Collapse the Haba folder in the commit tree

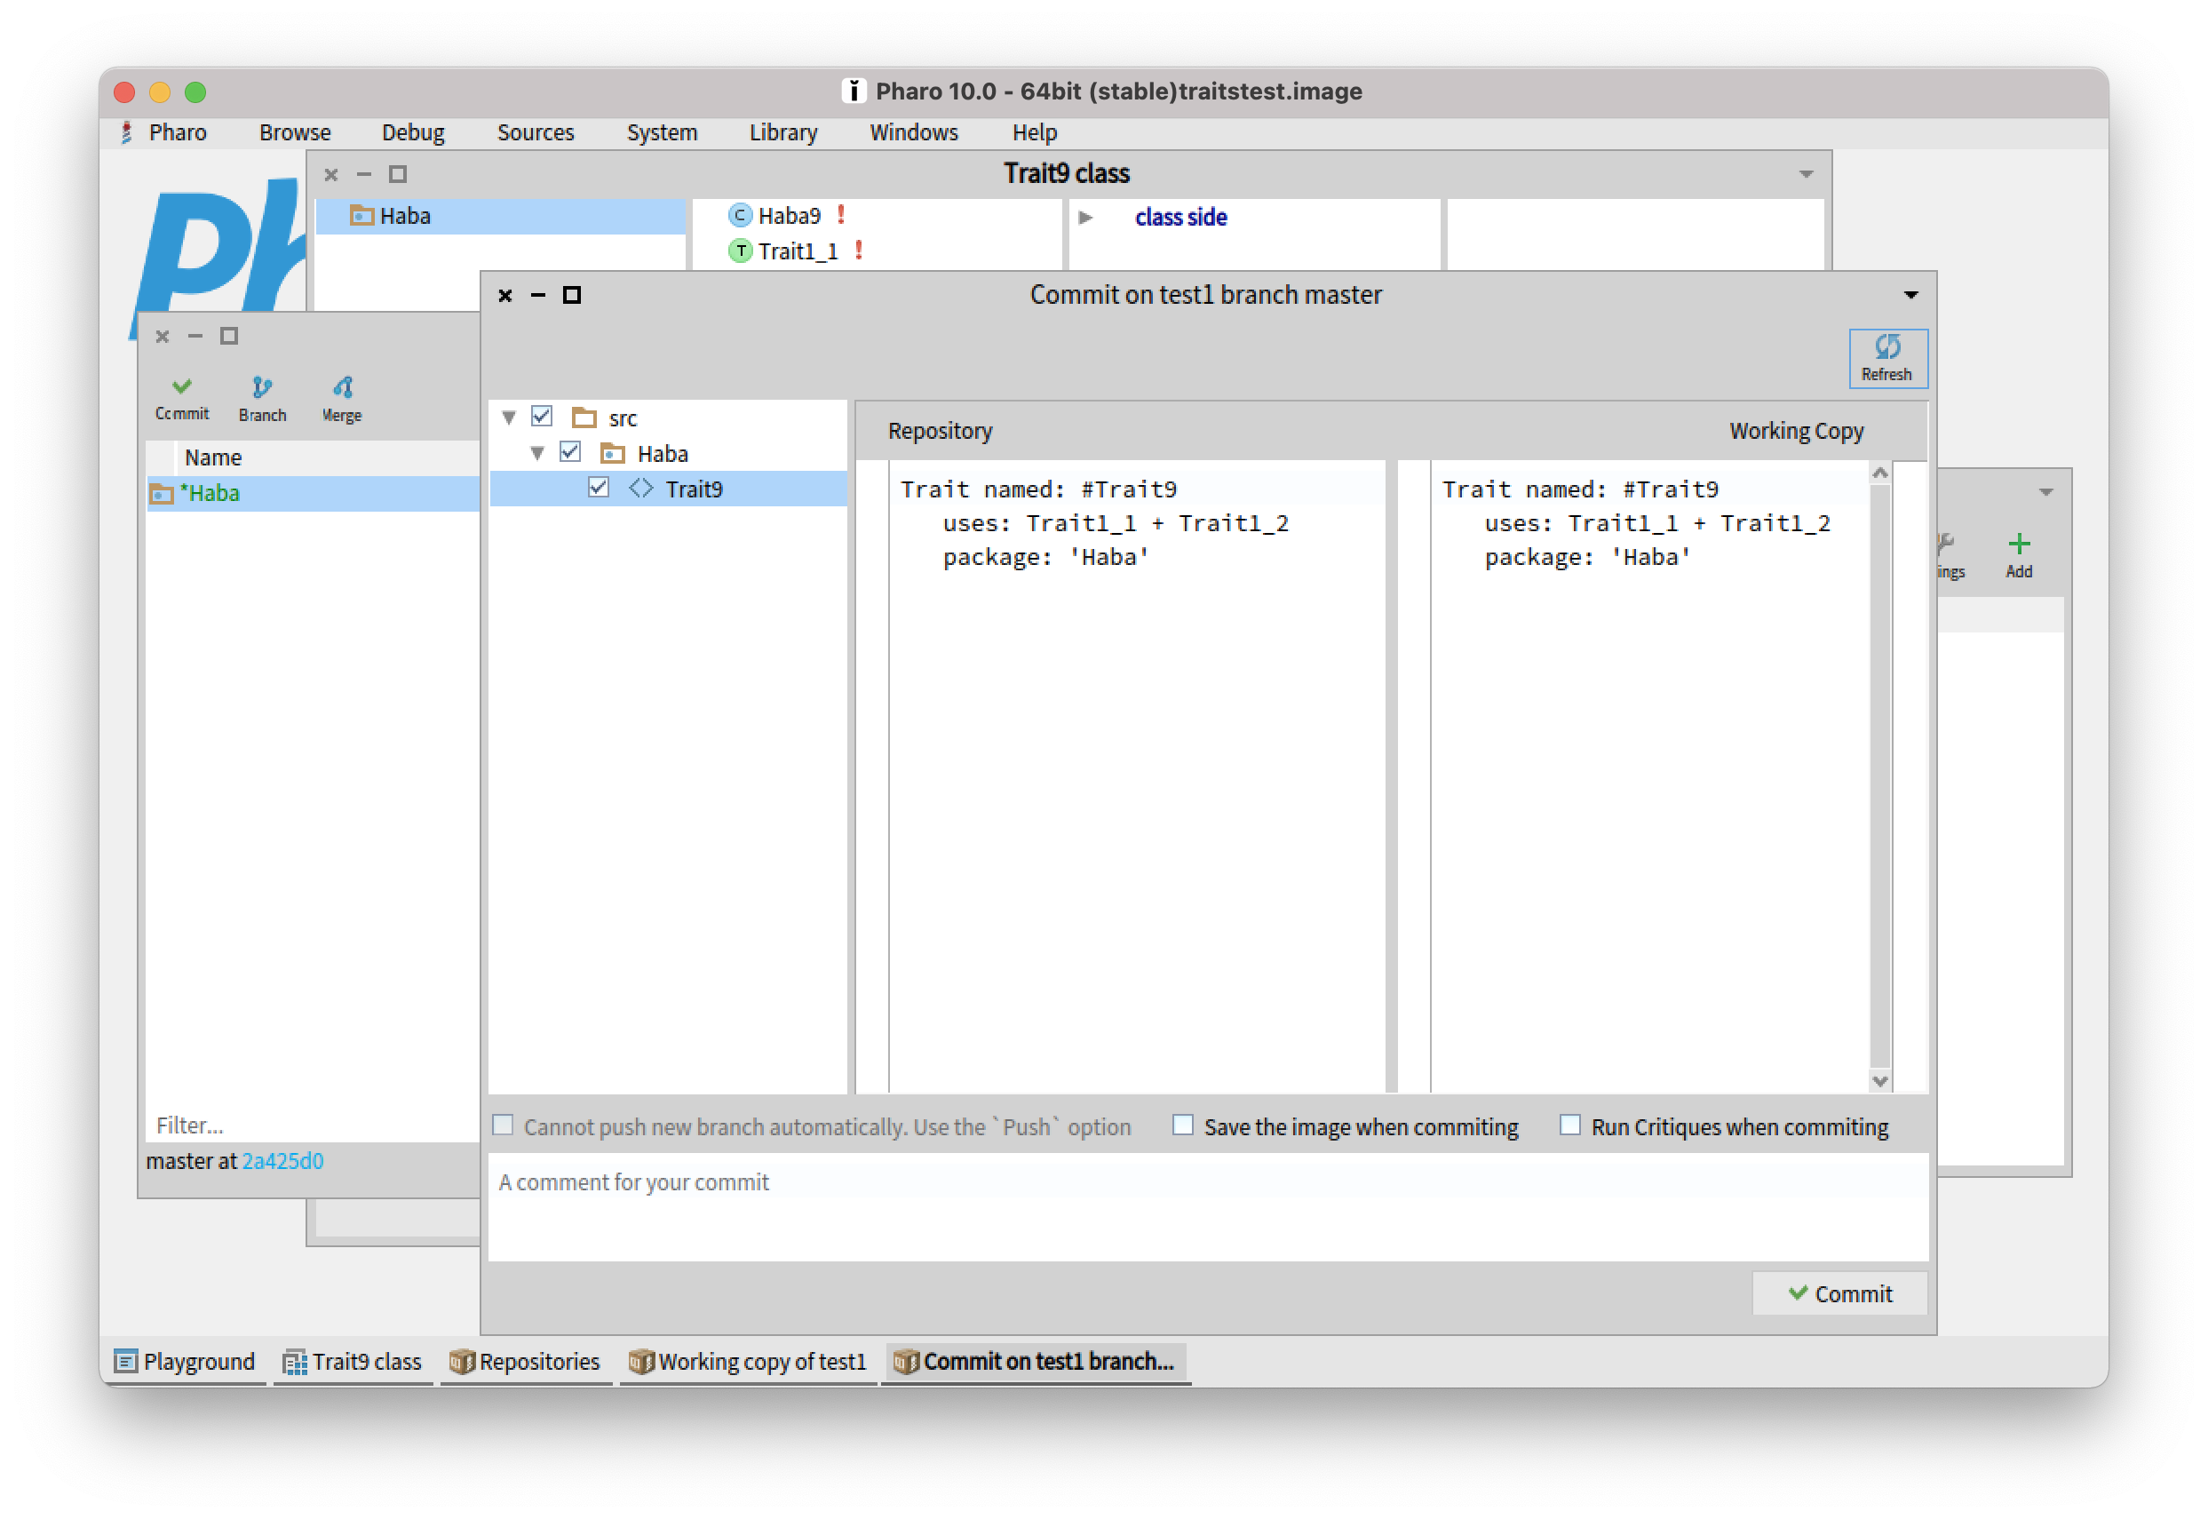(538, 452)
